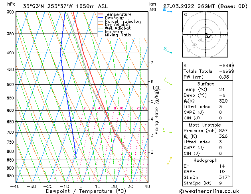Image resolution: width=251 pixels, height=194 pixels.
Task: Click the '0' temperature axis label
Action: 81,186
